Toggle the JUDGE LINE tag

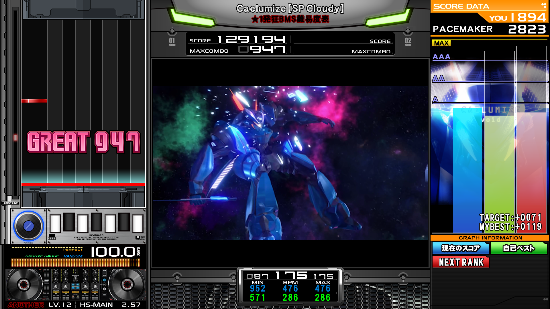(11, 203)
